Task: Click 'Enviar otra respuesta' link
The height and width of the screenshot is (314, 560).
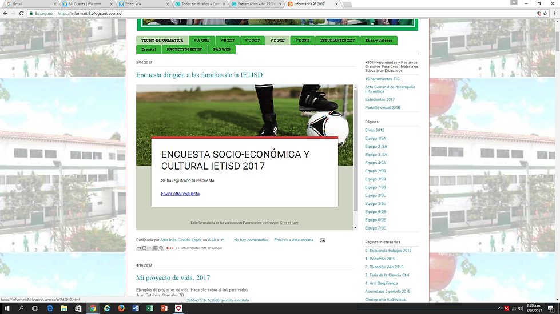Action: (x=180, y=194)
